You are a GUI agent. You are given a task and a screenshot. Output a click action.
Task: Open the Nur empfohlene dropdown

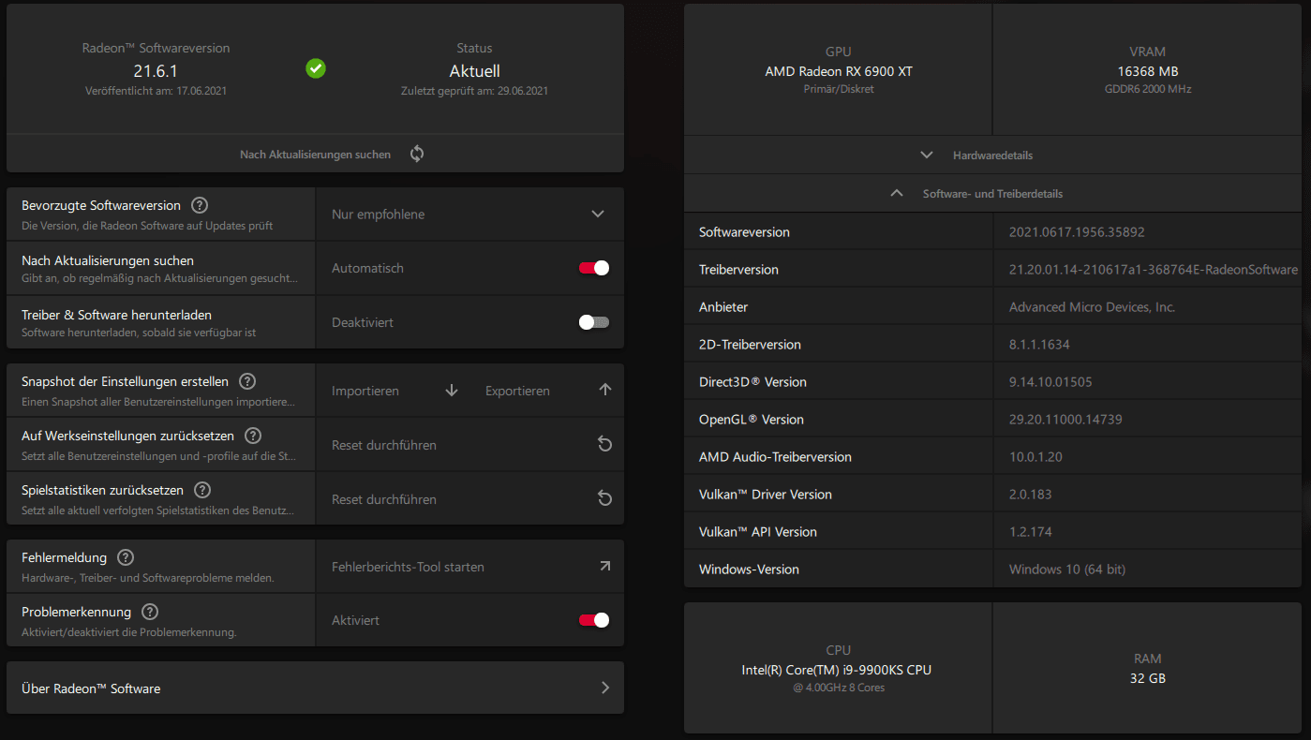tap(469, 215)
